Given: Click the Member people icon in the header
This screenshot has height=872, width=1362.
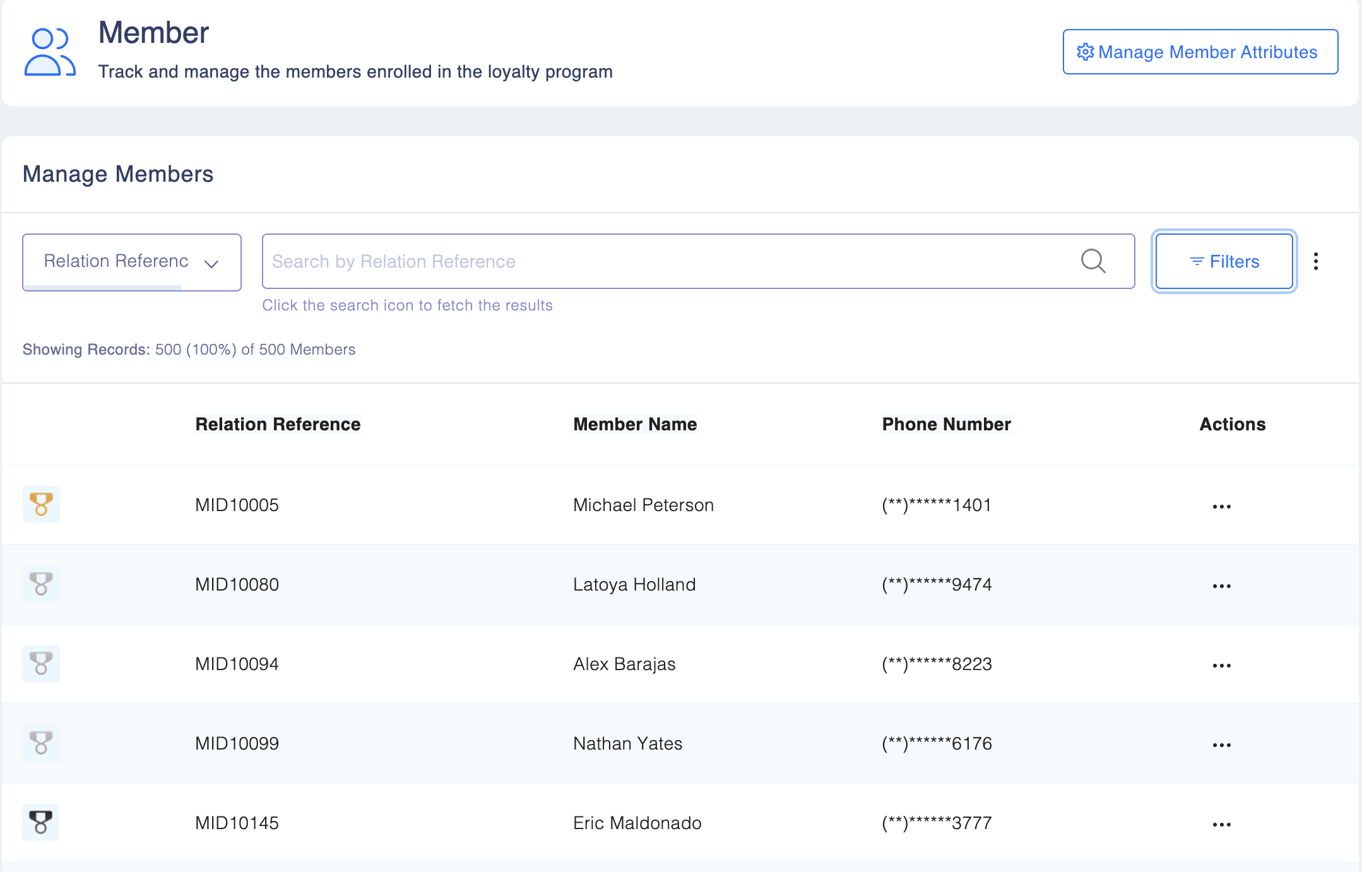Looking at the screenshot, I should tap(50, 52).
